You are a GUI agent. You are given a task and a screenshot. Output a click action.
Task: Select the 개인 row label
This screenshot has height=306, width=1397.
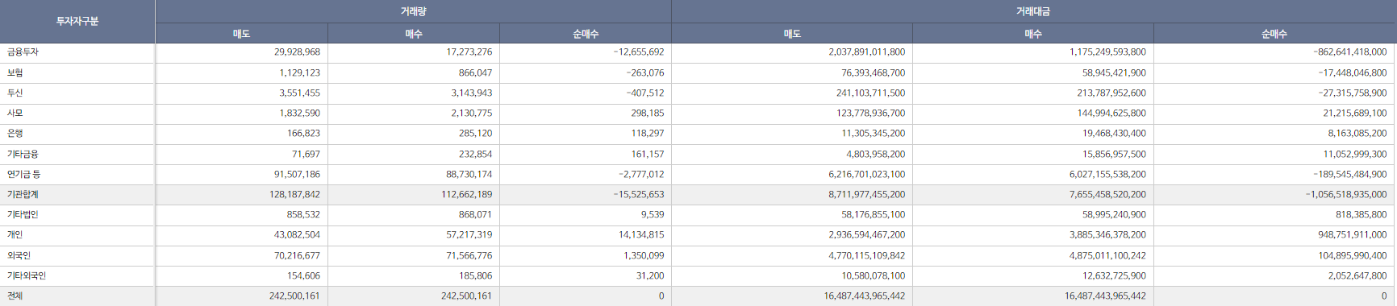(x=15, y=235)
